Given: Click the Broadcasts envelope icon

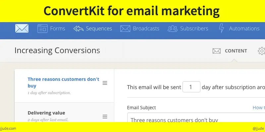Looking at the screenshot, I should 125,29.
